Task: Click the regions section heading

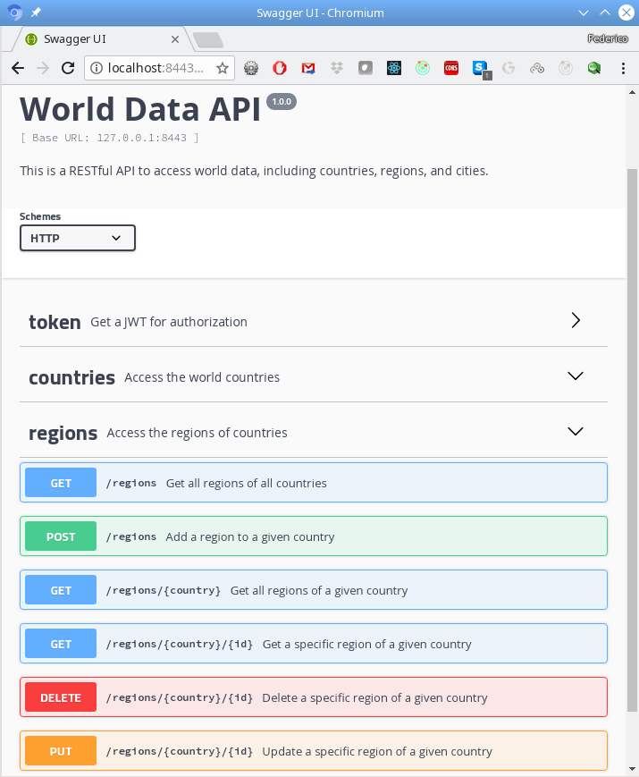Action: click(63, 433)
